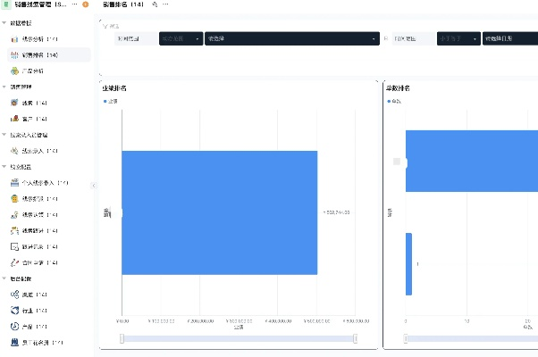Click the 产品分析 icon in the sidebar

pos(14,71)
